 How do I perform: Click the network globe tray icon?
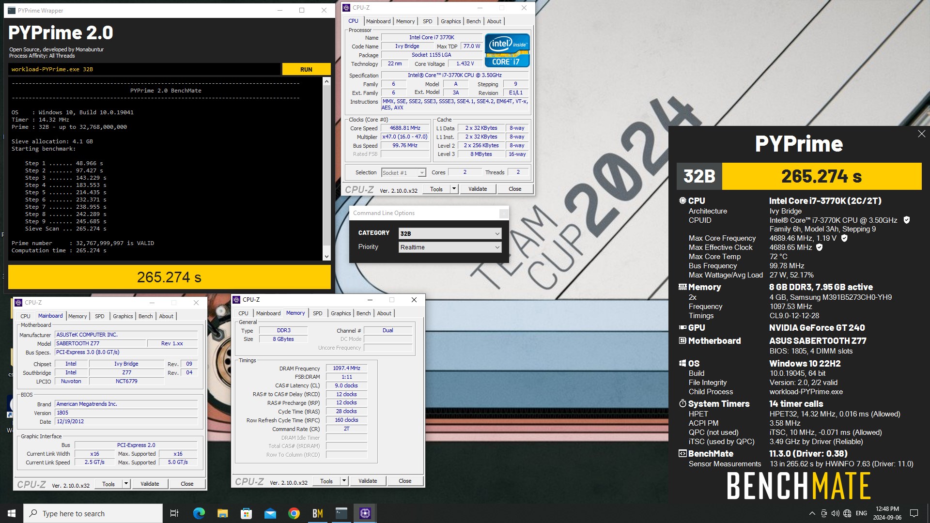pos(847,513)
